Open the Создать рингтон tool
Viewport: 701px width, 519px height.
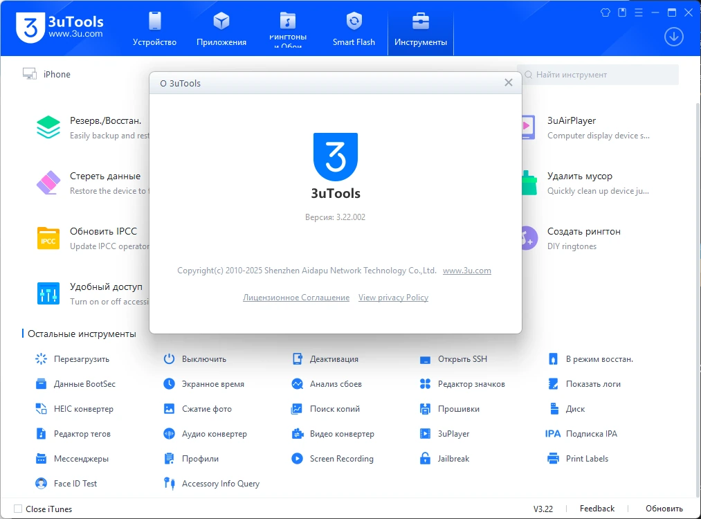tap(572, 238)
